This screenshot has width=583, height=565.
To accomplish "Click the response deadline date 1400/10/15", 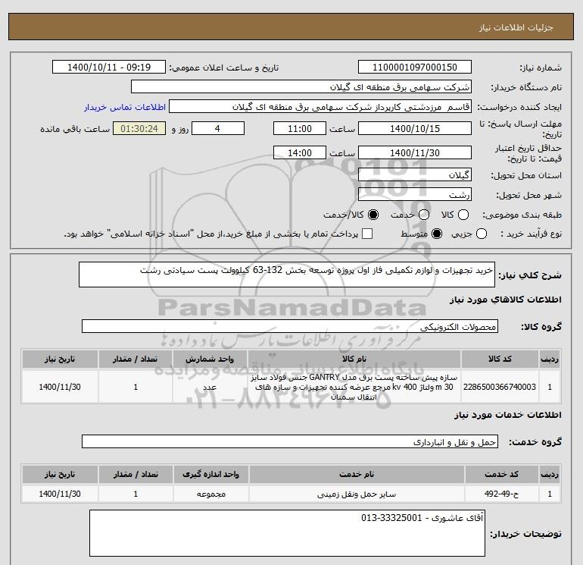I will coord(415,128).
